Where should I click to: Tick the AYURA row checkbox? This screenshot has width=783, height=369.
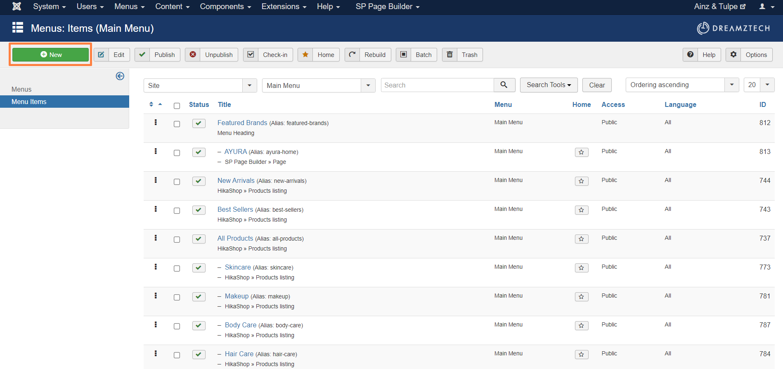click(x=177, y=153)
